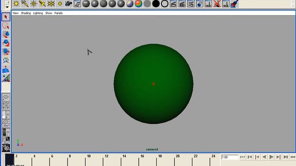The height and width of the screenshot is (166, 296).
Task: Create a spot light from the shelf
Action: (x=42, y=4)
